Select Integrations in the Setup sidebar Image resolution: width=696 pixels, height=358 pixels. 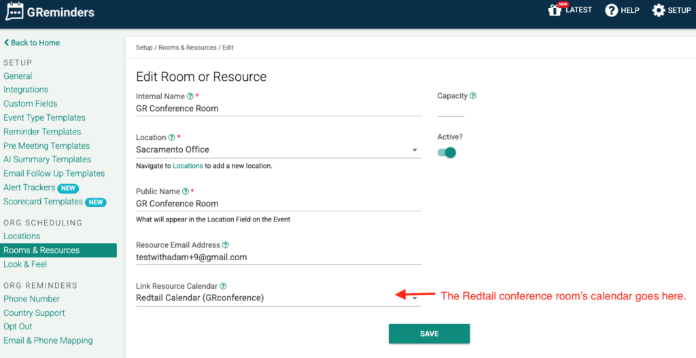(x=26, y=90)
